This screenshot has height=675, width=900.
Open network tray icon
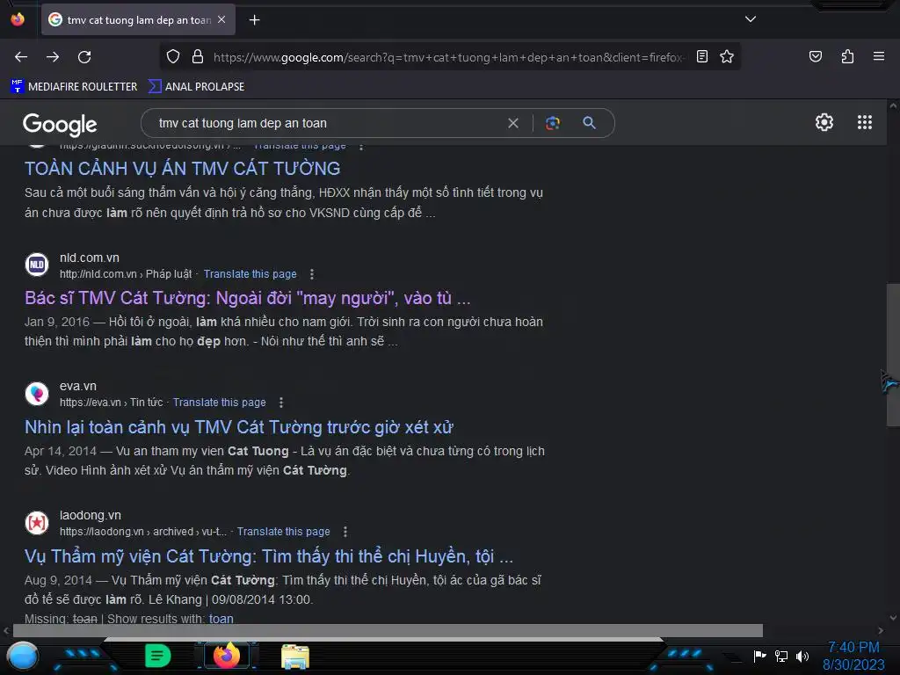(x=780, y=656)
